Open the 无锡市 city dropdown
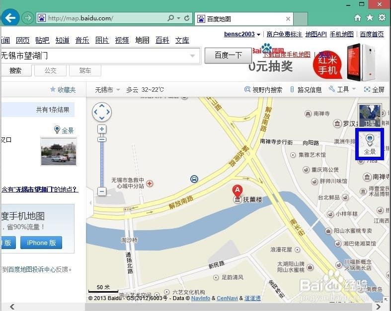This screenshot has height=311, width=391. 107,90
